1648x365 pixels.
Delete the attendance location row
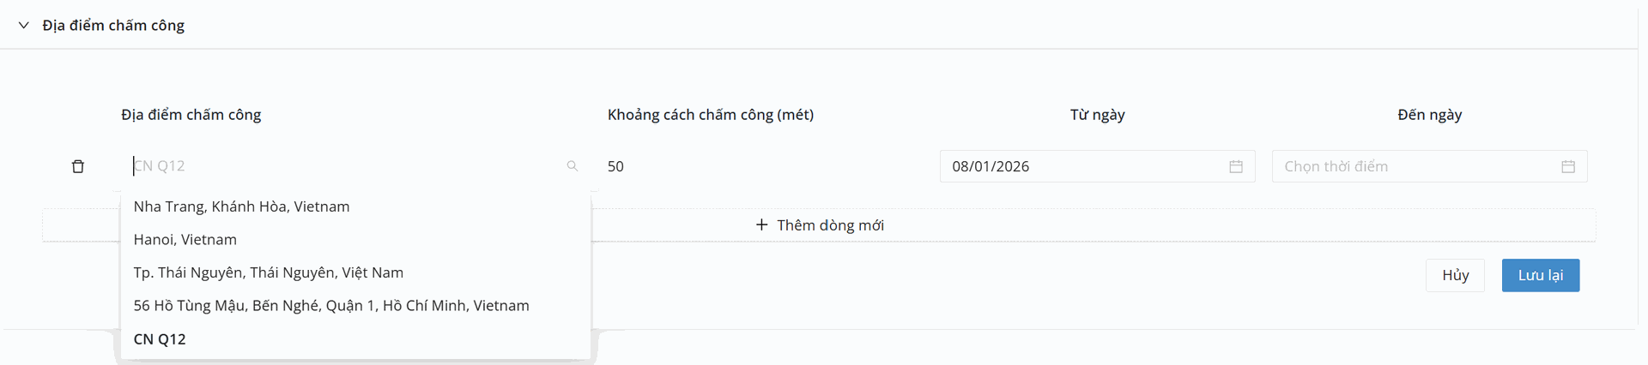(x=78, y=166)
